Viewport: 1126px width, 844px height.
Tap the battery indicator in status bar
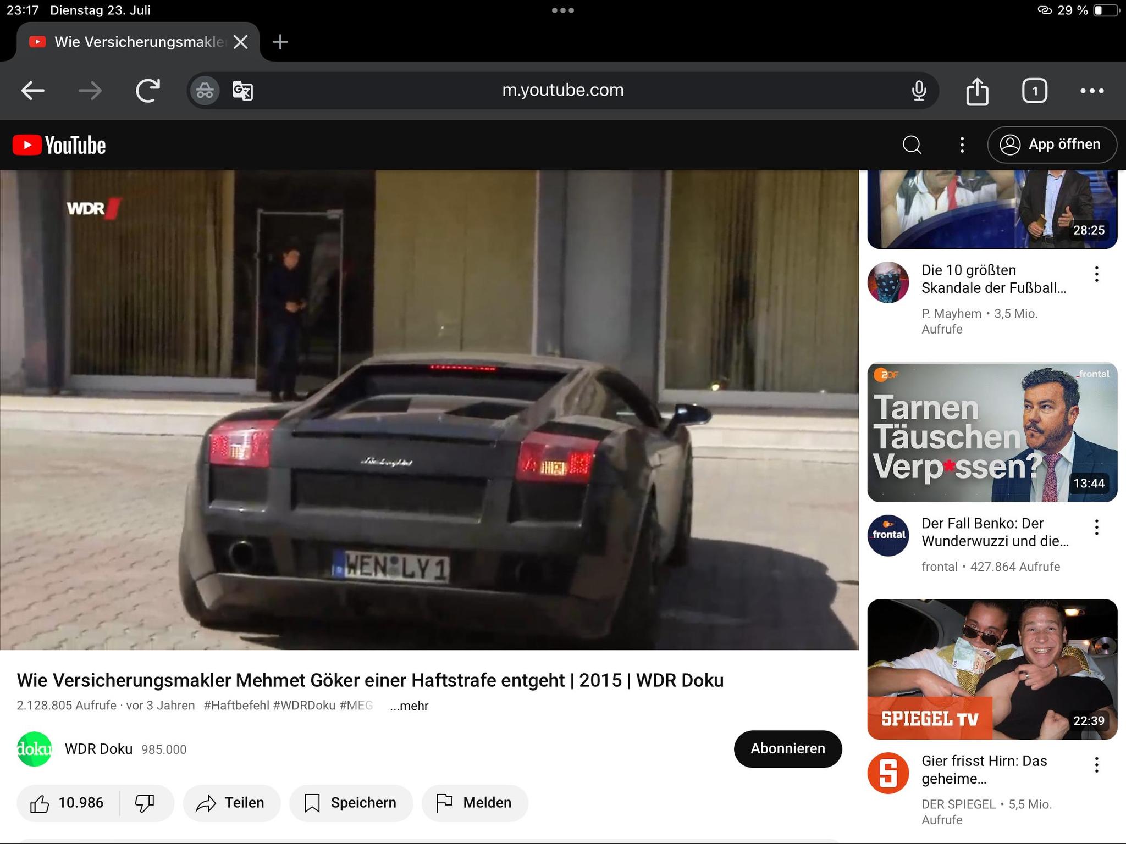coord(1106,10)
